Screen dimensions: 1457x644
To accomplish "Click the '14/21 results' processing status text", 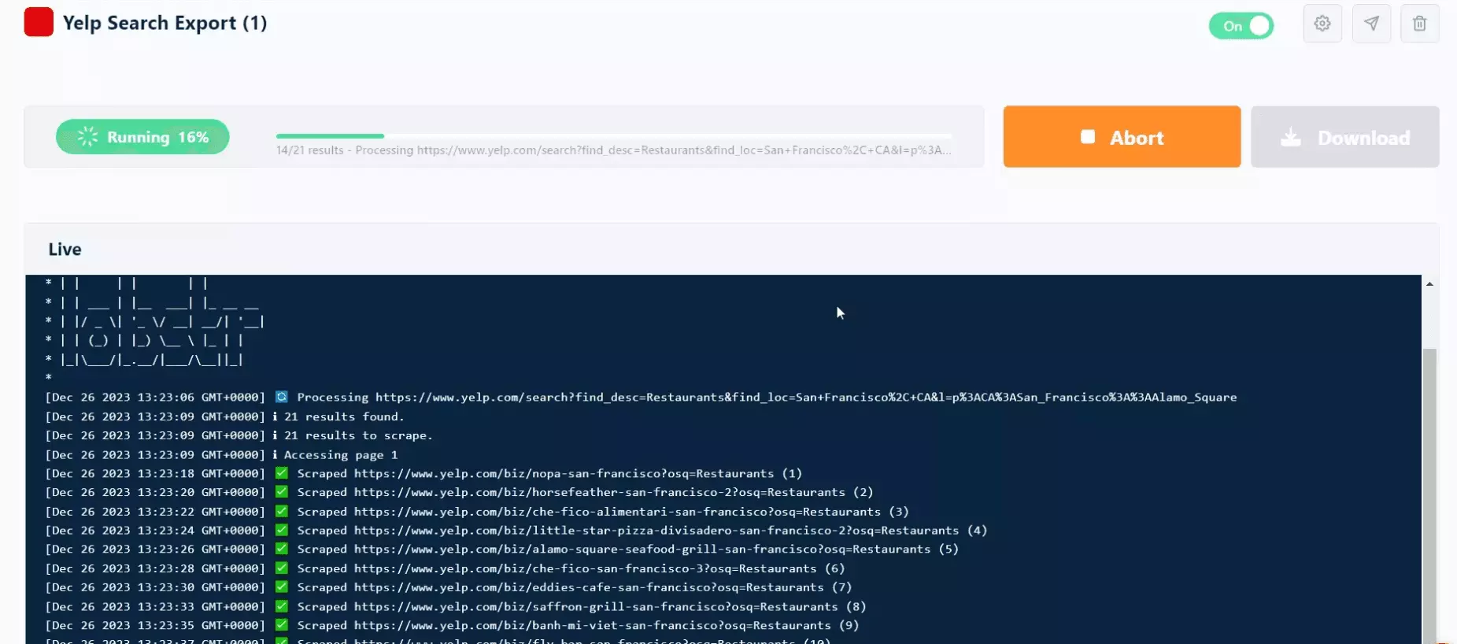I will pyautogui.click(x=309, y=150).
